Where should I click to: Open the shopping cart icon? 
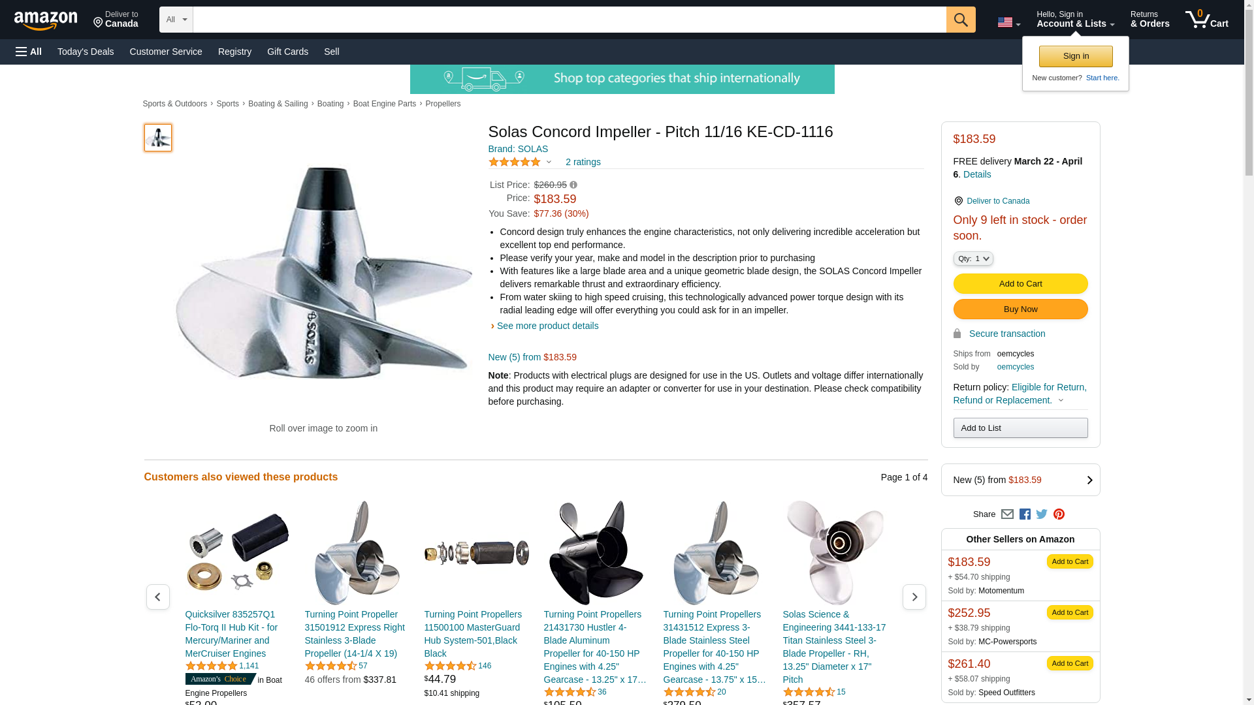[1206, 20]
